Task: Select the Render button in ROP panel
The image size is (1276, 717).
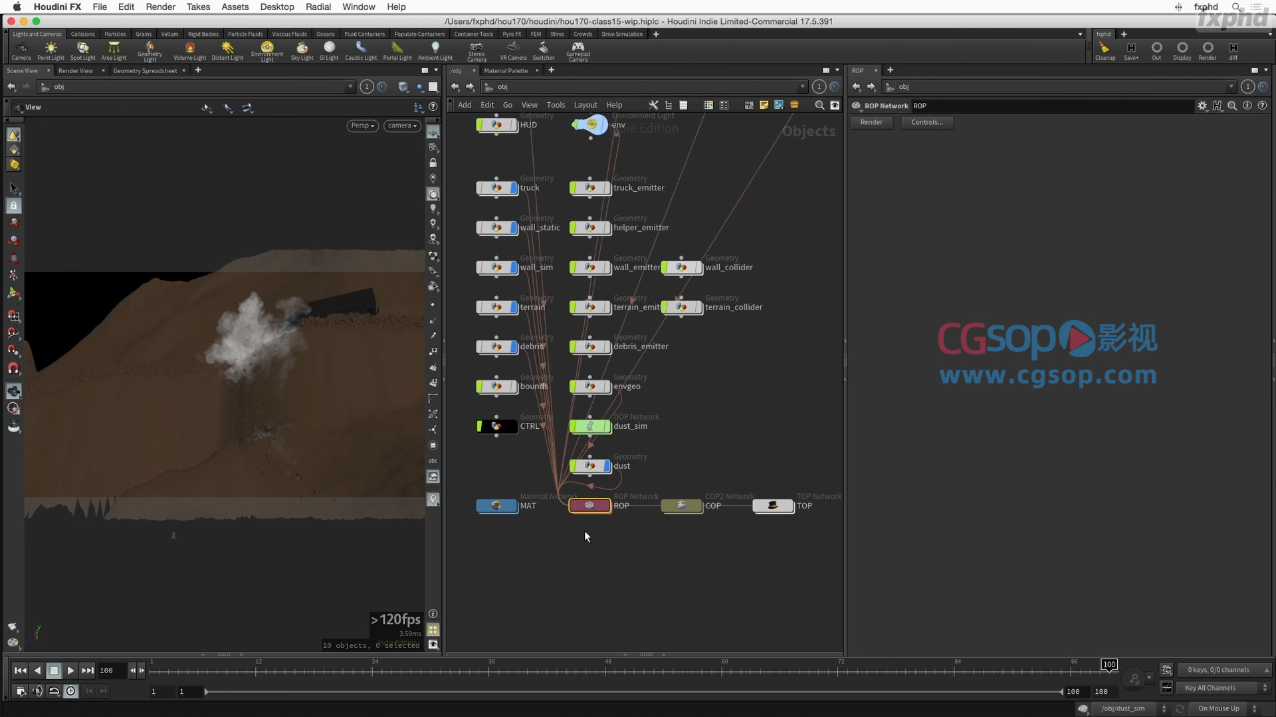Action: click(871, 121)
